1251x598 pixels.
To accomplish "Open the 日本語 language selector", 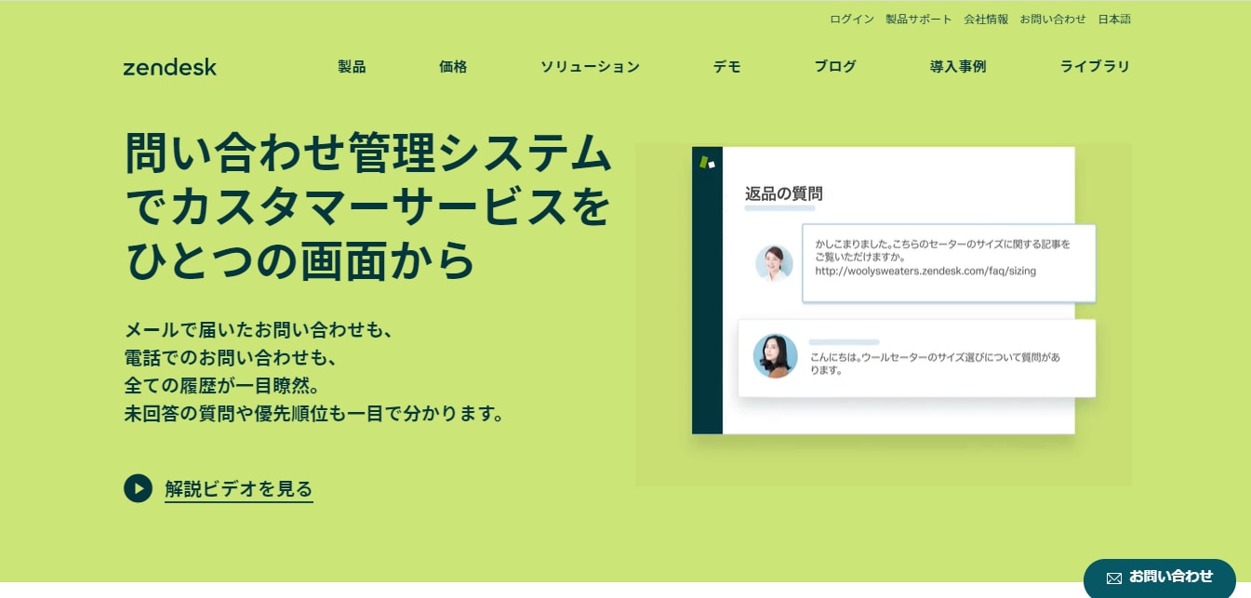I will [1113, 19].
